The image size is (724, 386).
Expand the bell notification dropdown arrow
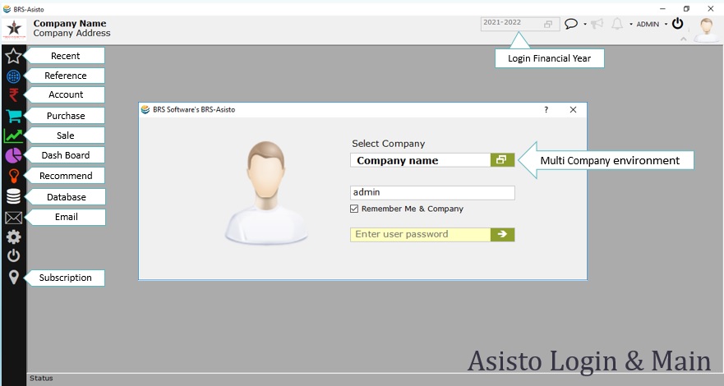[631, 24]
